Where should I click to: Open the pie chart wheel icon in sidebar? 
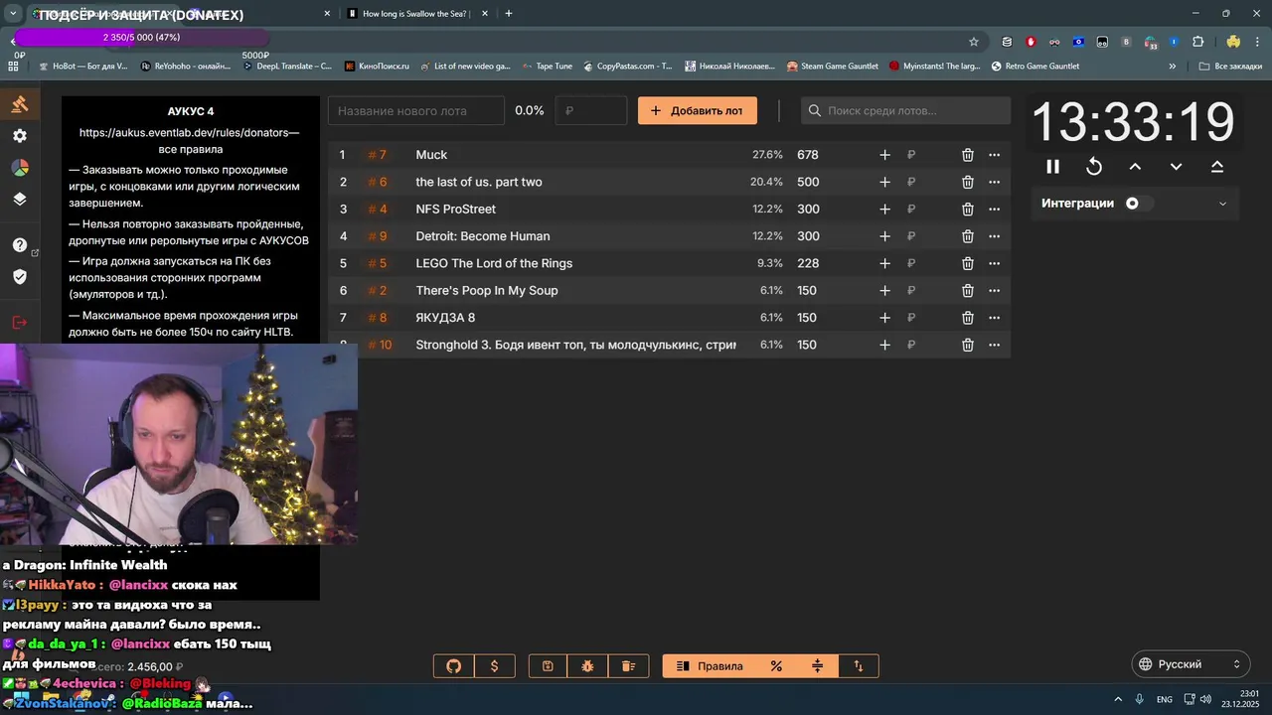click(x=20, y=167)
